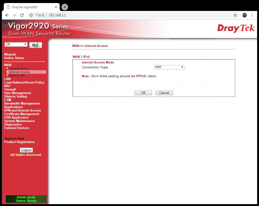Click the Admin mode Status Ready box
The height and width of the screenshot is (206, 259).
26,199
